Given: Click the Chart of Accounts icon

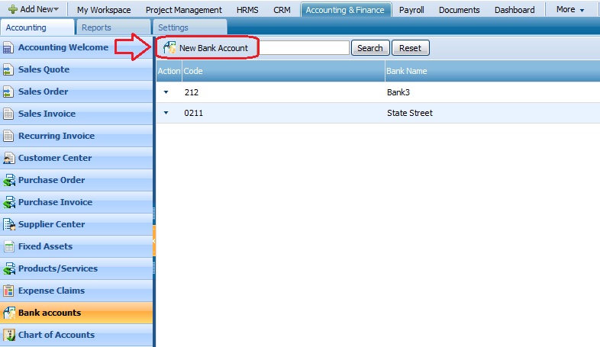Looking at the screenshot, I should tap(9, 335).
